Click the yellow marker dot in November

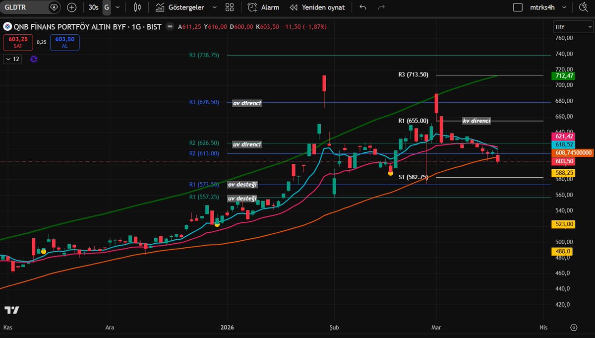click(x=44, y=252)
